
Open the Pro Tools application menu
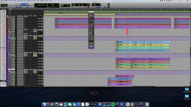click(x=5, y=1)
